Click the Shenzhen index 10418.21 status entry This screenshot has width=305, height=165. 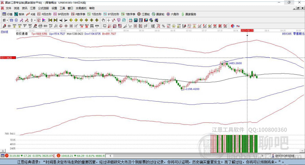[81, 156]
